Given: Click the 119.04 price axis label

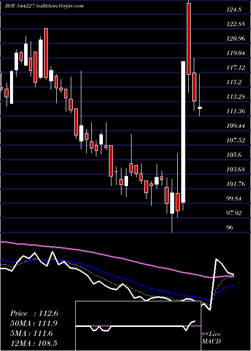Looking at the screenshot, I should click(x=236, y=53).
